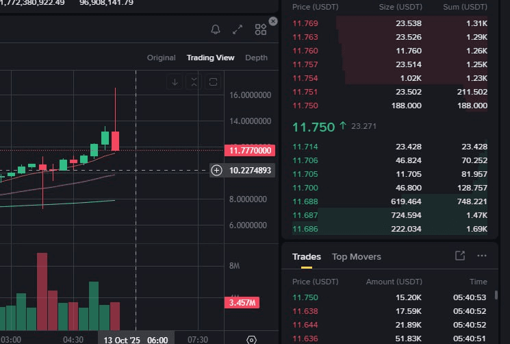Click bid price 11.714 in order book
The height and width of the screenshot is (344, 510).
305,146
